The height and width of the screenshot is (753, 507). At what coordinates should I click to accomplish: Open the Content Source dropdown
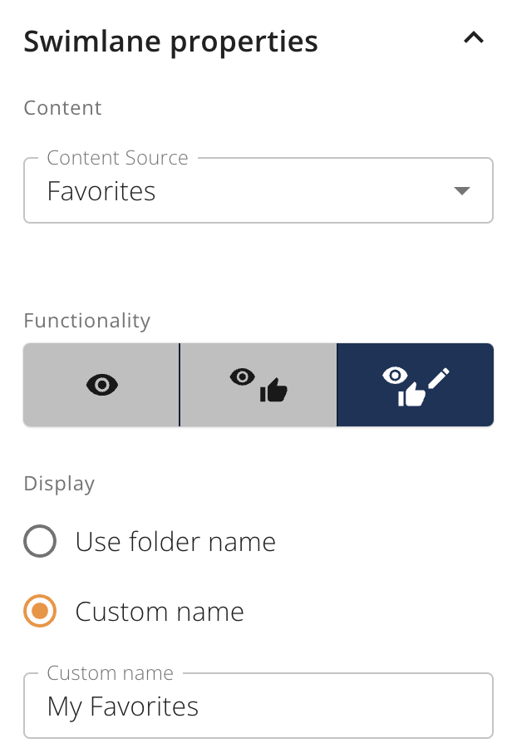tap(258, 190)
